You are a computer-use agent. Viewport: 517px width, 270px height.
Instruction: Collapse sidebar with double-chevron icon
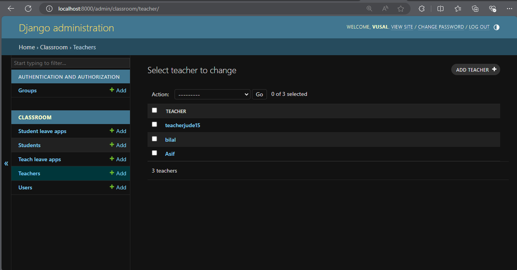[x=6, y=163]
